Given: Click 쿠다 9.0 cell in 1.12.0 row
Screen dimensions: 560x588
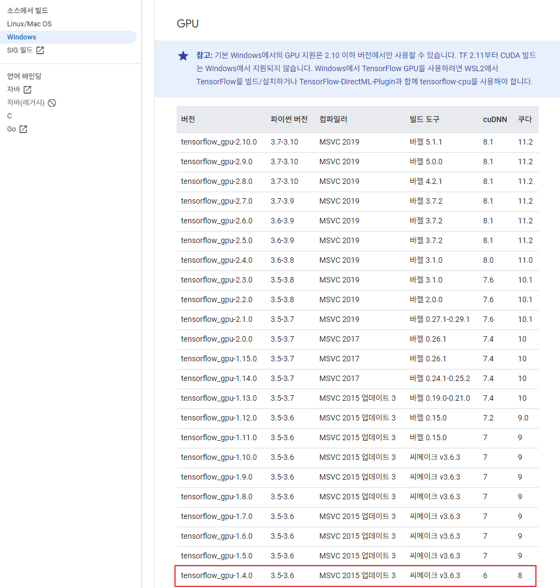Looking at the screenshot, I should click(x=523, y=418).
